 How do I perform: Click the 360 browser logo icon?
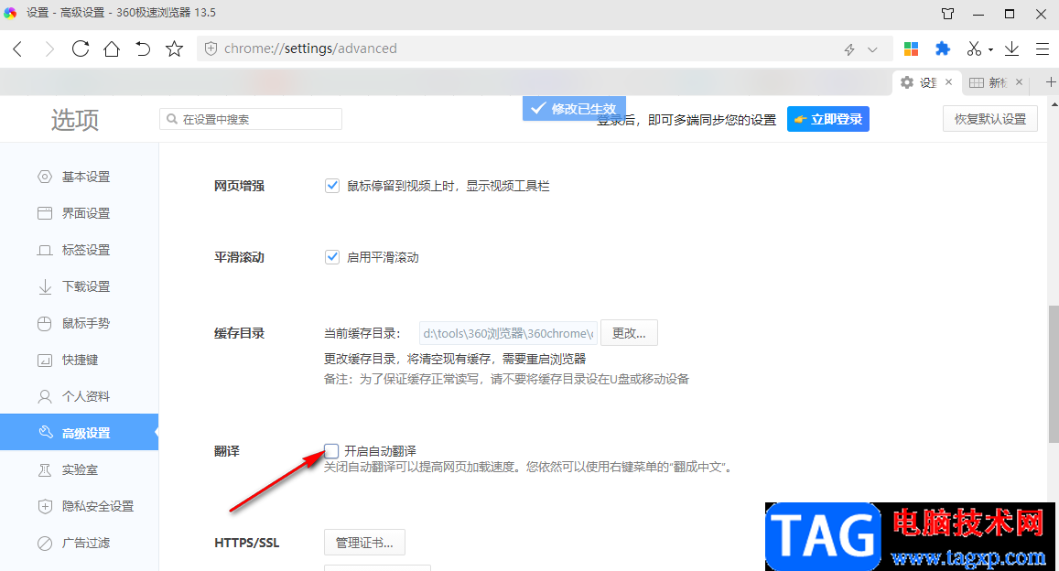[x=10, y=13]
